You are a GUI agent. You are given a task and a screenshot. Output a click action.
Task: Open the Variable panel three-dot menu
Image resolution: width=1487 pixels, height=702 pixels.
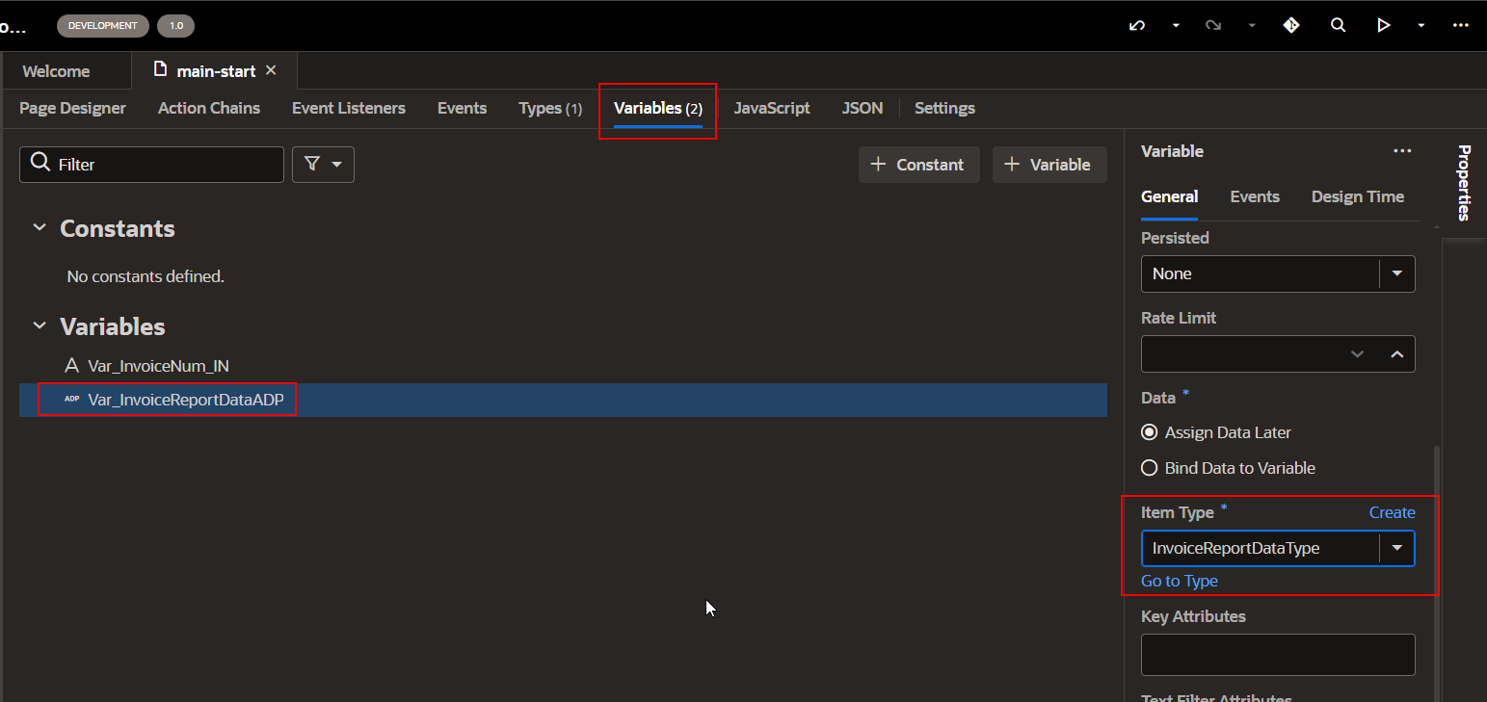click(x=1402, y=151)
